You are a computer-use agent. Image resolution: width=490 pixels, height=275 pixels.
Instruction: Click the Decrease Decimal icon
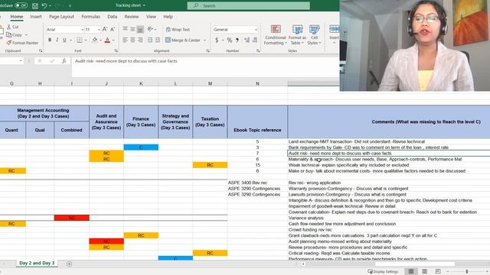[x=255, y=40]
